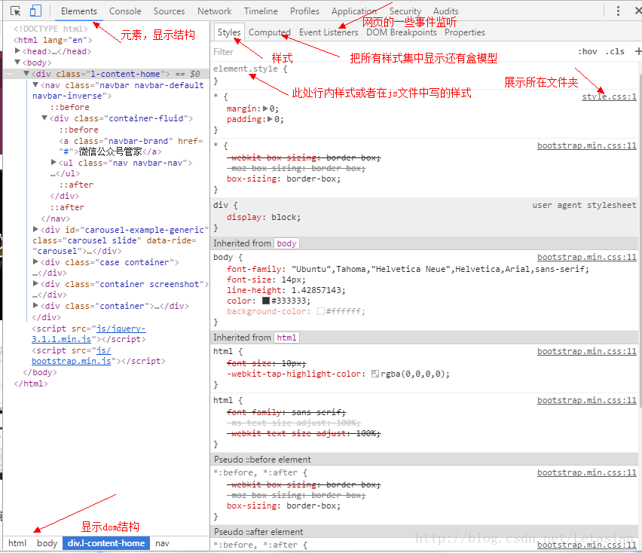
Task: Click the element.style rule block
Action: point(251,75)
